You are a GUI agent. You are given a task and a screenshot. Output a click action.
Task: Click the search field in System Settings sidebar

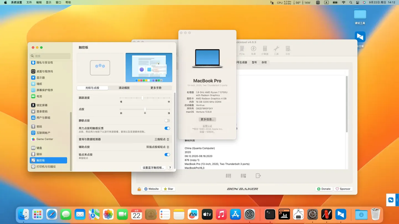click(x=50, y=56)
